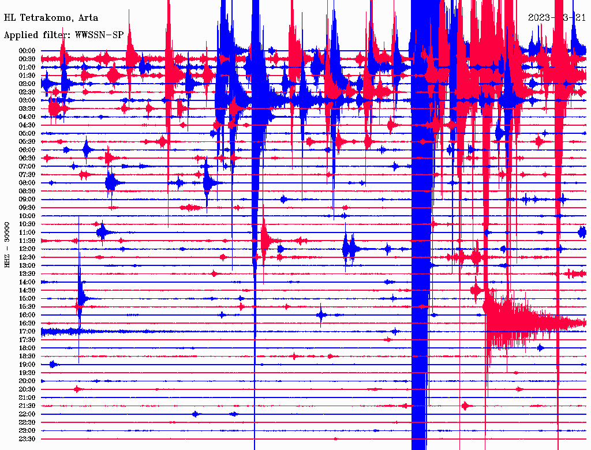This screenshot has height=450, width=591.
Task: Select the 16:30 time label
Action: coord(27,324)
